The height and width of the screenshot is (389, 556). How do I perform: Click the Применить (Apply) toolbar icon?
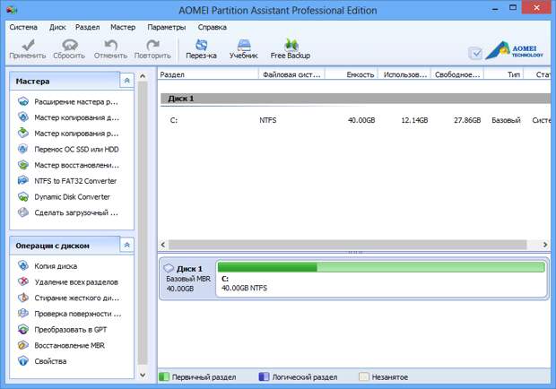click(28, 45)
